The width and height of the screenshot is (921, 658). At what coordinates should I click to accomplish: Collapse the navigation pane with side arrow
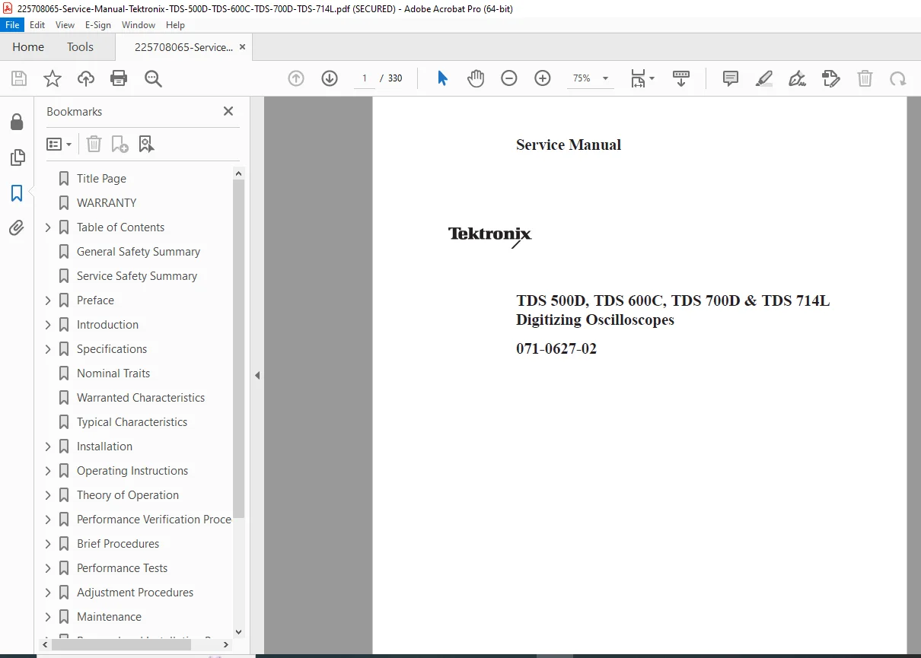257,375
